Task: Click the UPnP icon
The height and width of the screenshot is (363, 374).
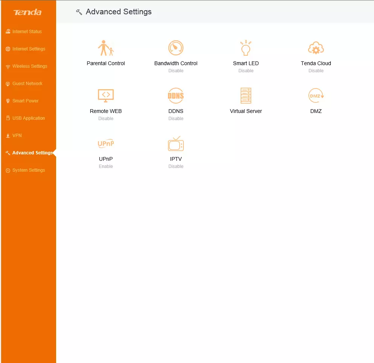Action: [x=106, y=143]
